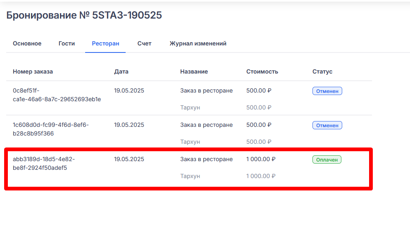Click the Статус column header
Screen dimensions: 410x226
point(322,71)
